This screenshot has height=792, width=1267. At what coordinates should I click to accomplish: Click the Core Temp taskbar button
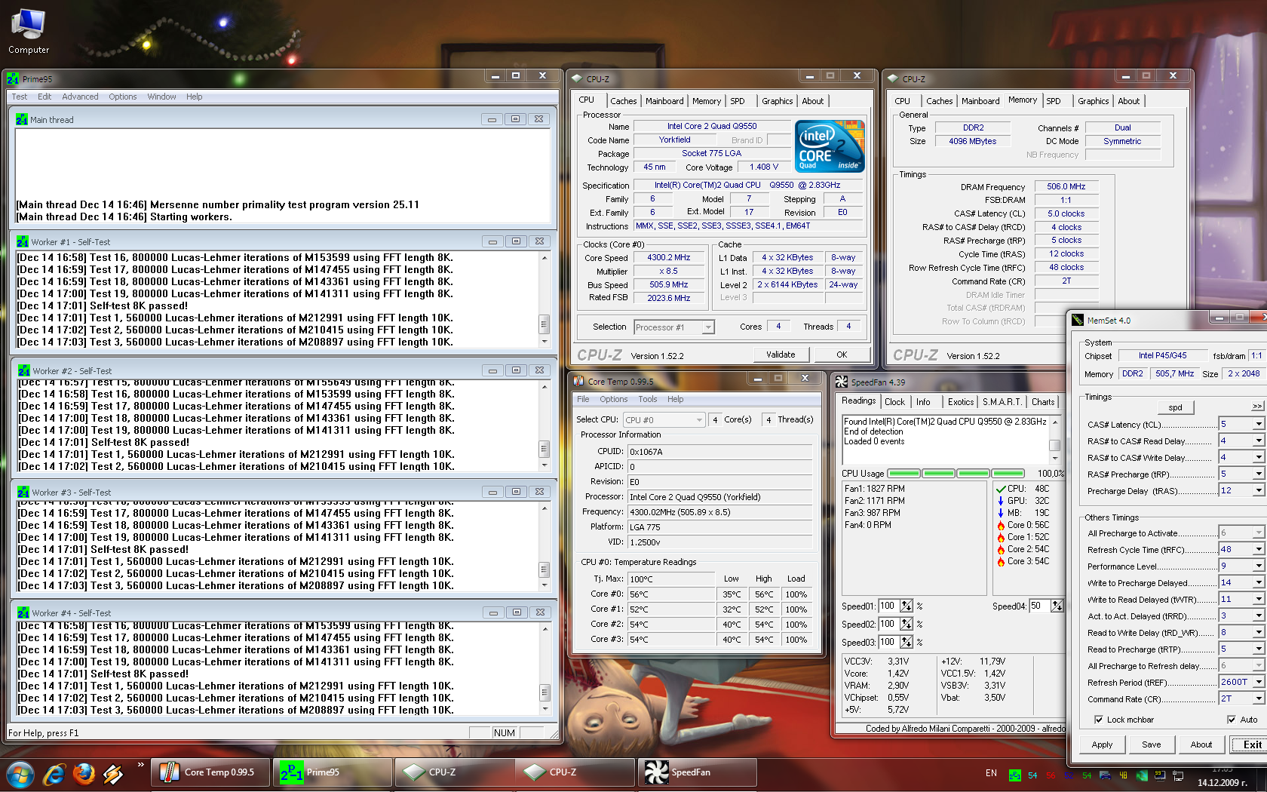pyautogui.click(x=210, y=772)
